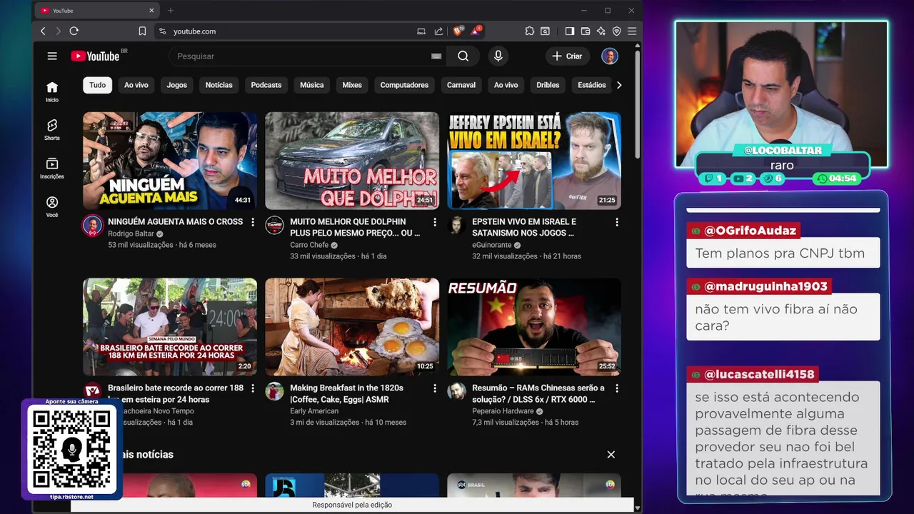Play the RESUMÃO RAM thumbnail

click(x=534, y=327)
